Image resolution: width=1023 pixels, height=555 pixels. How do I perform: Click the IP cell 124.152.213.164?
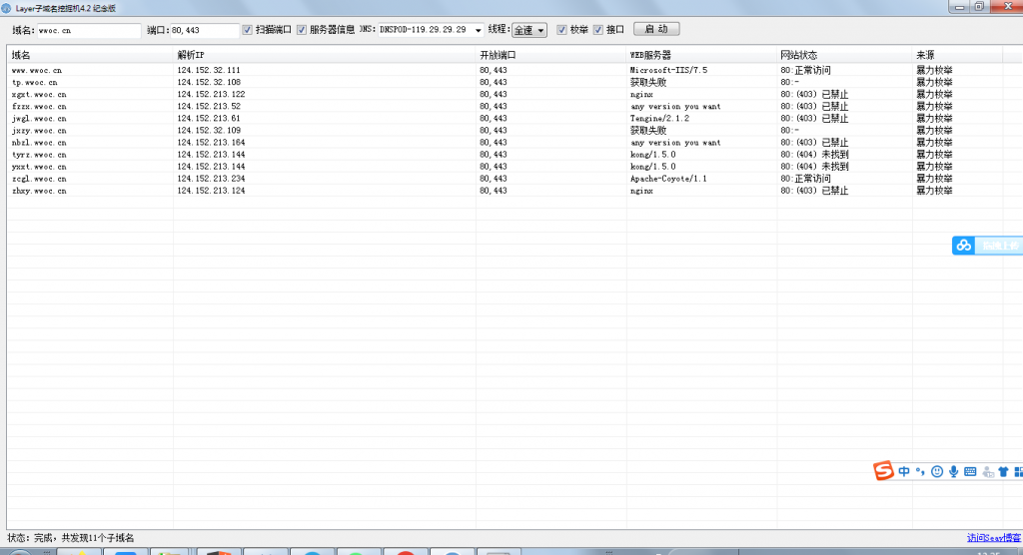click(x=212, y=142)
